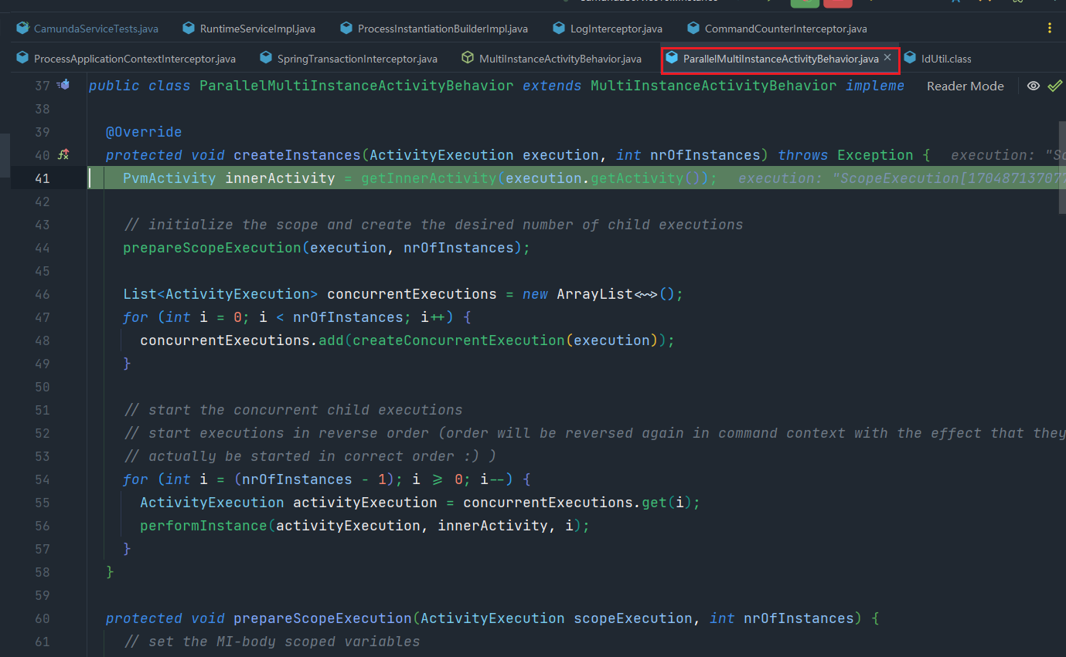Click the Reader Mode label
This screenshot has height=657, width=1066.
966,86
